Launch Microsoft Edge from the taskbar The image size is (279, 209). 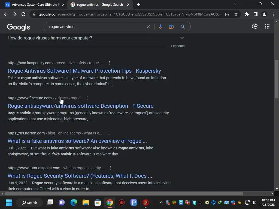coord(74,202)
